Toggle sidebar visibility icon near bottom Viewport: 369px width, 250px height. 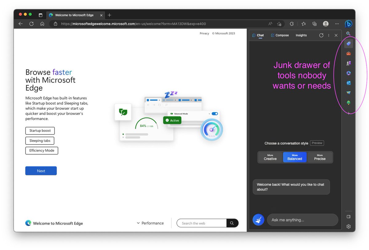pyautogui.click(x=348, y=217)
